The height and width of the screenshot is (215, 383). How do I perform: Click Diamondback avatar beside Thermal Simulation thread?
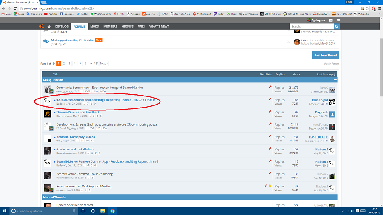[x=48, y=114]
